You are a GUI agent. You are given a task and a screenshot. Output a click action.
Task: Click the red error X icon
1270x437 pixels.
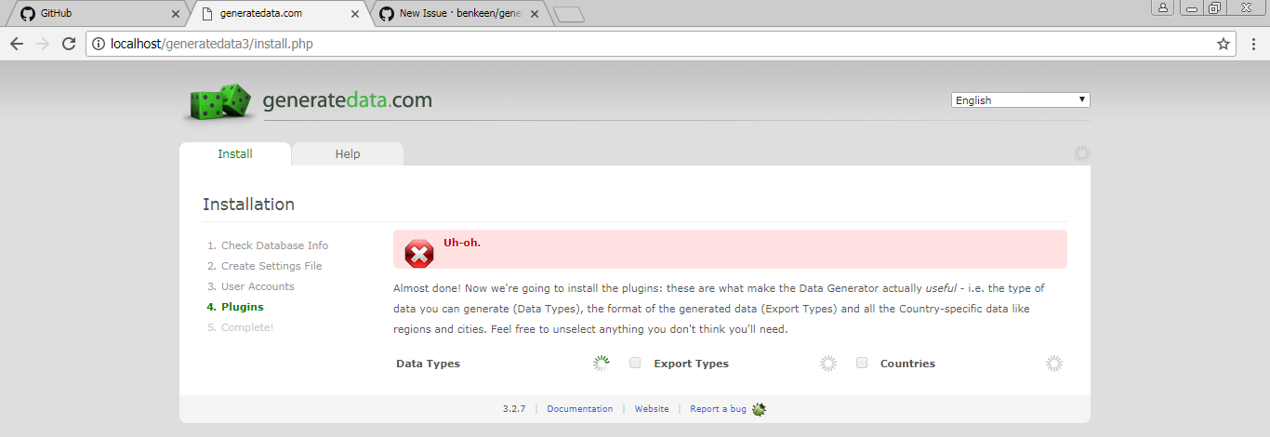(419, 252)
